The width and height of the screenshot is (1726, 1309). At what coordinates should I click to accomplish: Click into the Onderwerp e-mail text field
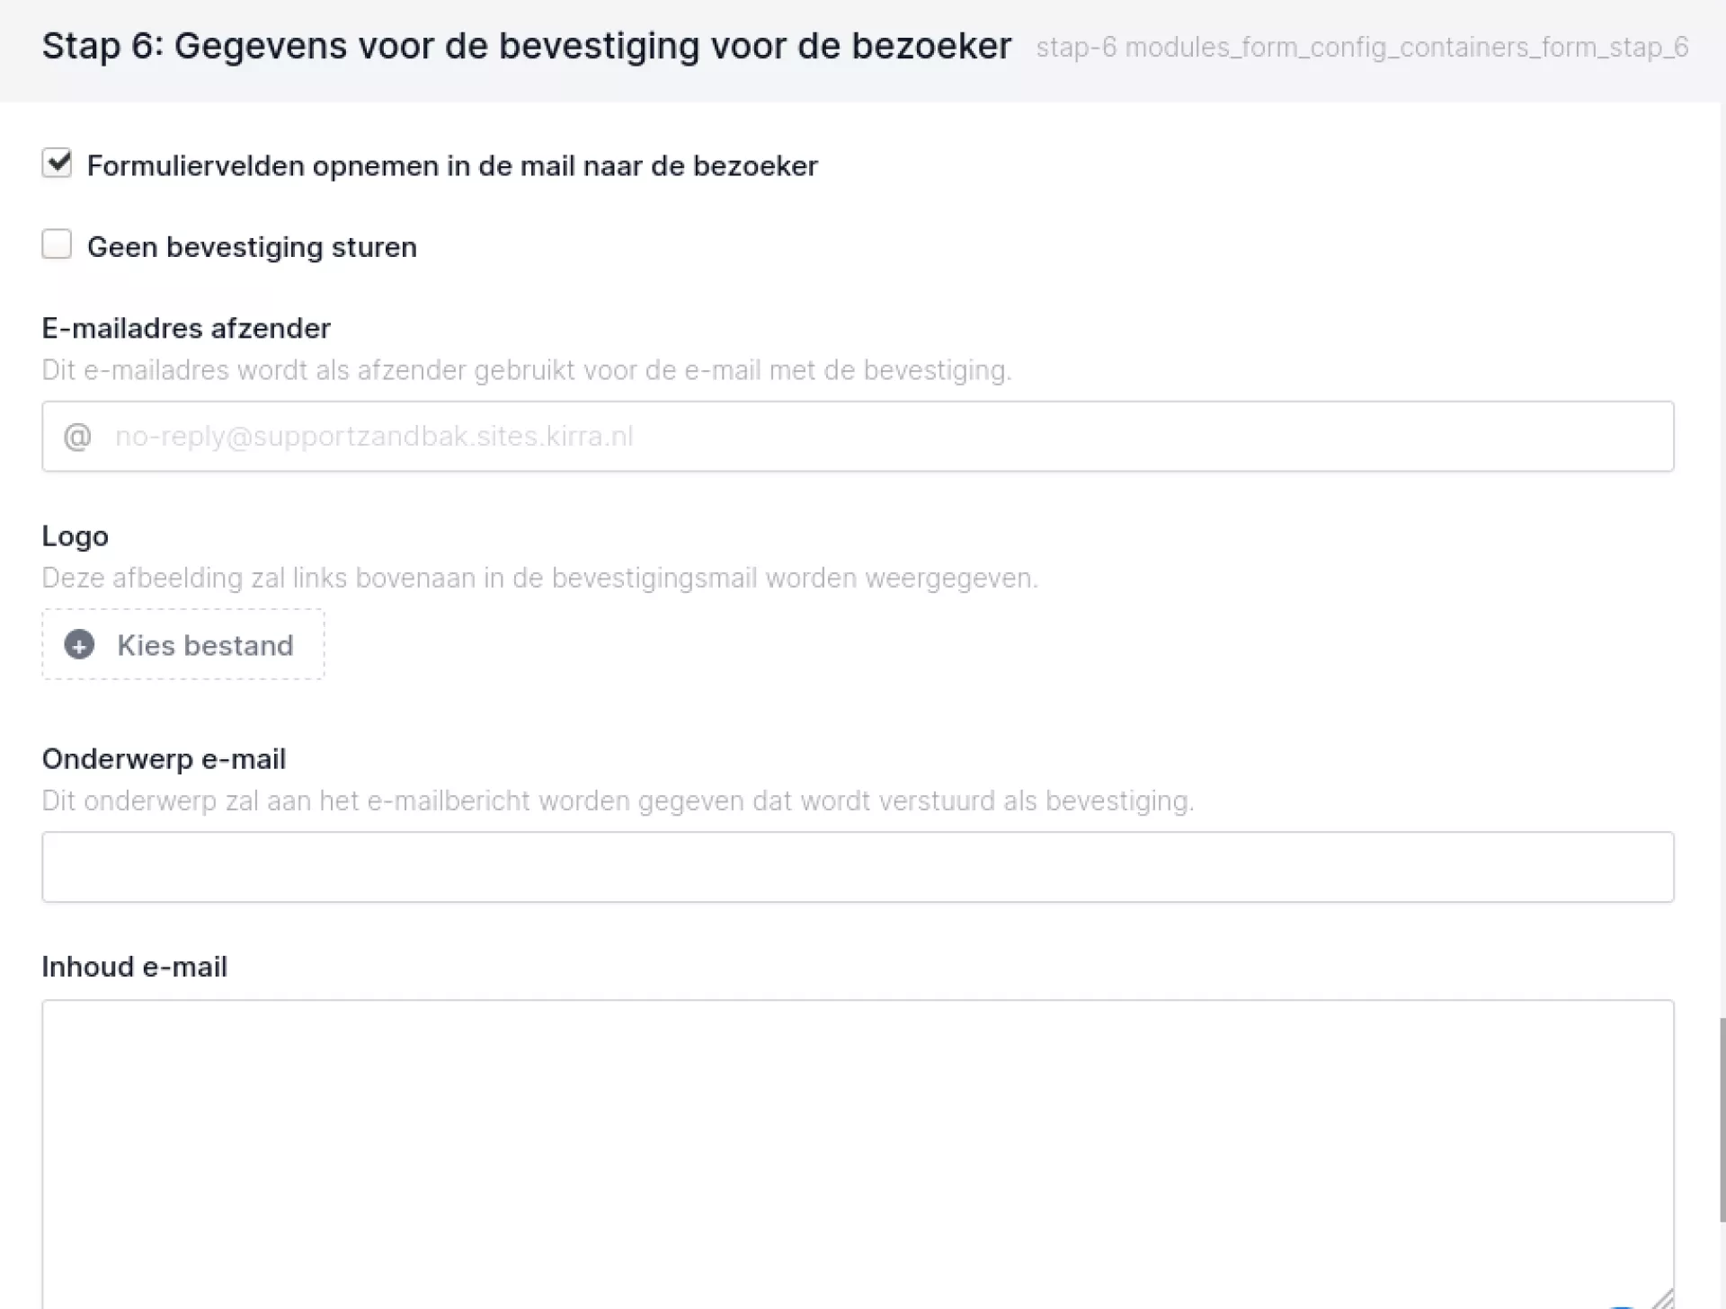(x=858, y=867)
